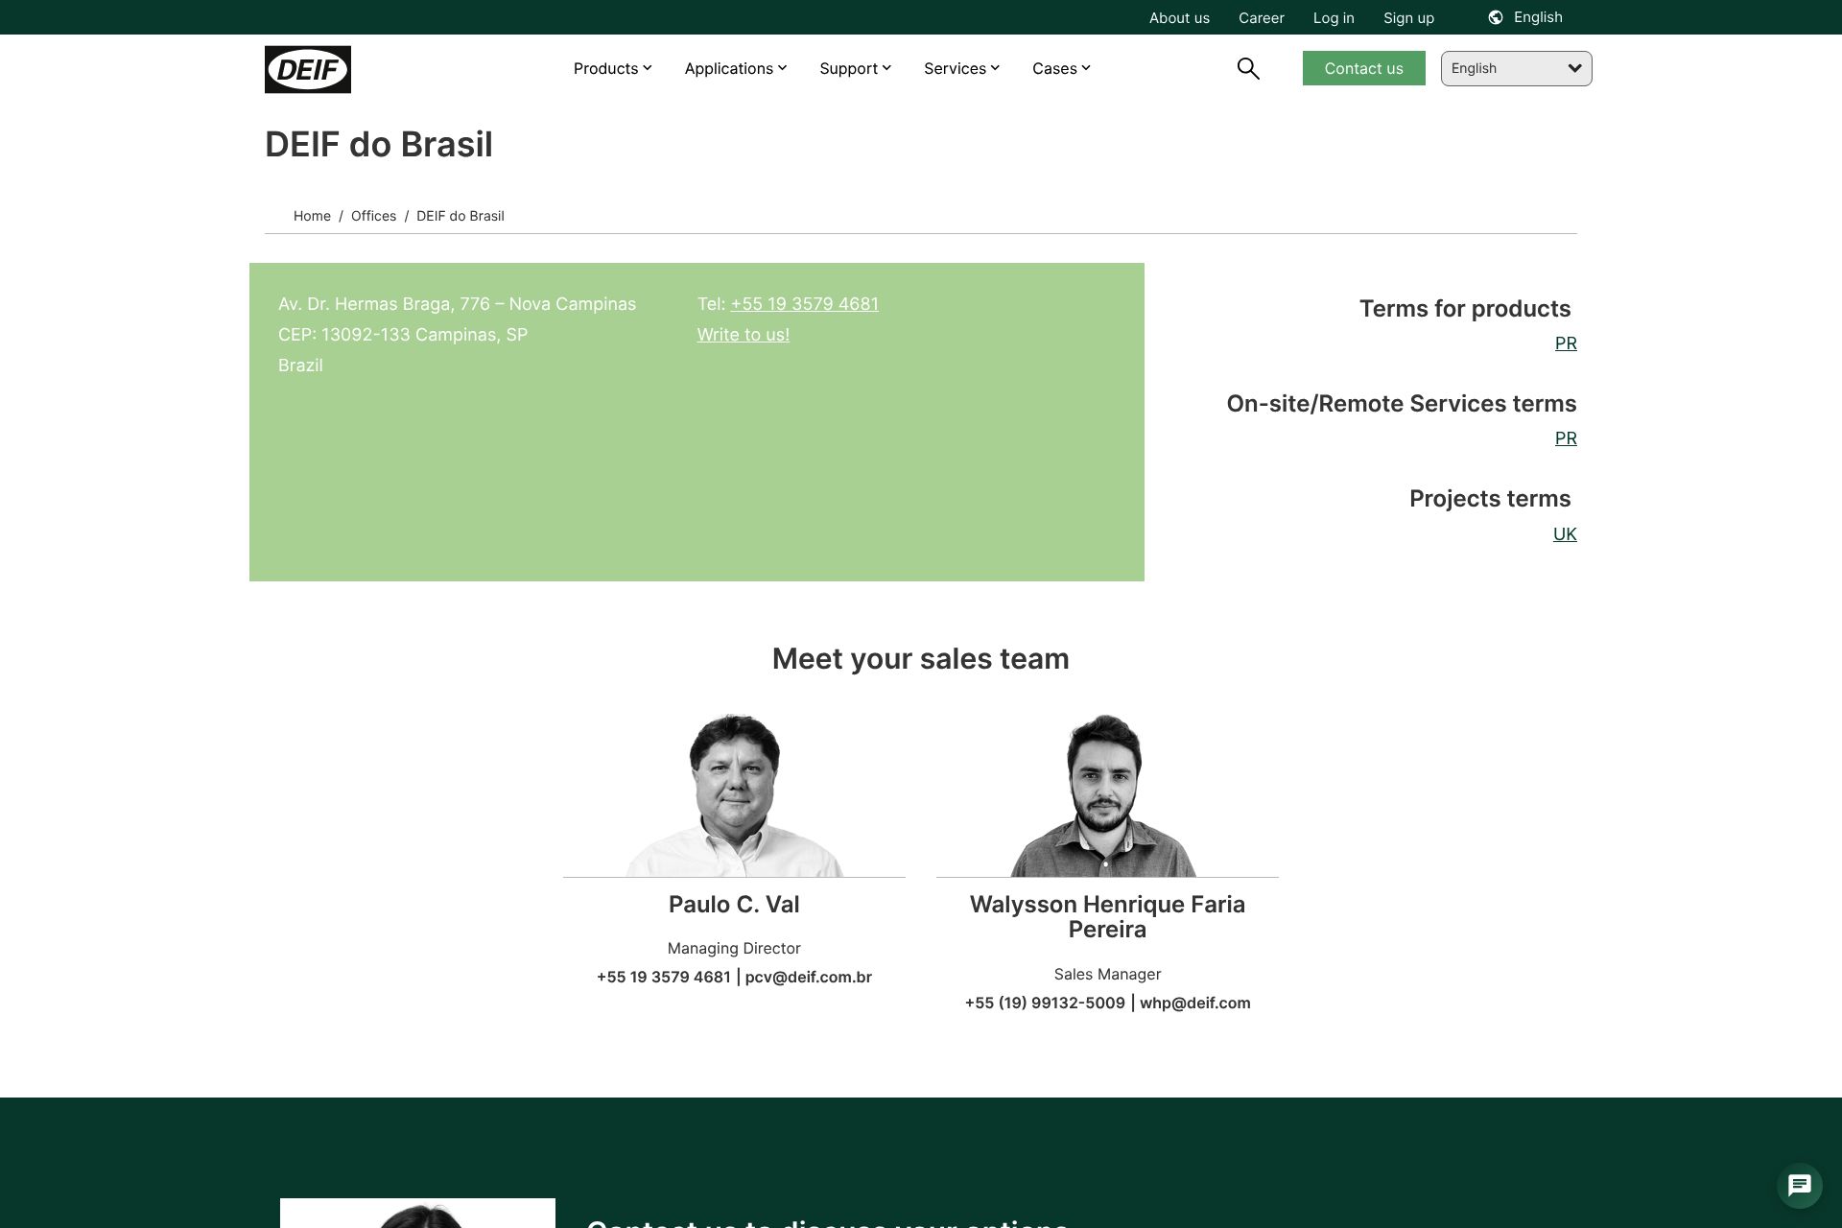This screenshot has width=1842, height=1228.
Task: Open About us in top bar
Action: 1179,18
